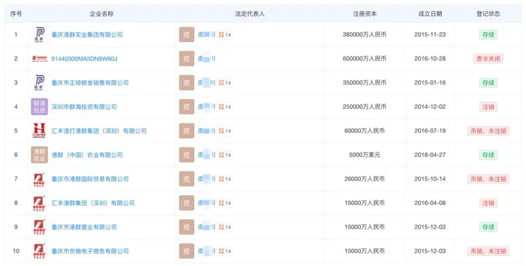The width and height of the screenshot is (526, 266).
Task: Click the logo of 重庆市港群置业有限公司
Action: tap(39, 227)
